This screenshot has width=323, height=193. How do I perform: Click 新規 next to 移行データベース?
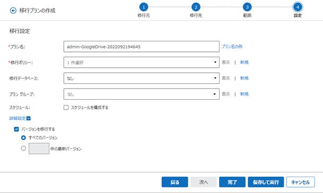pyautogui.click(x=245, y=78)
